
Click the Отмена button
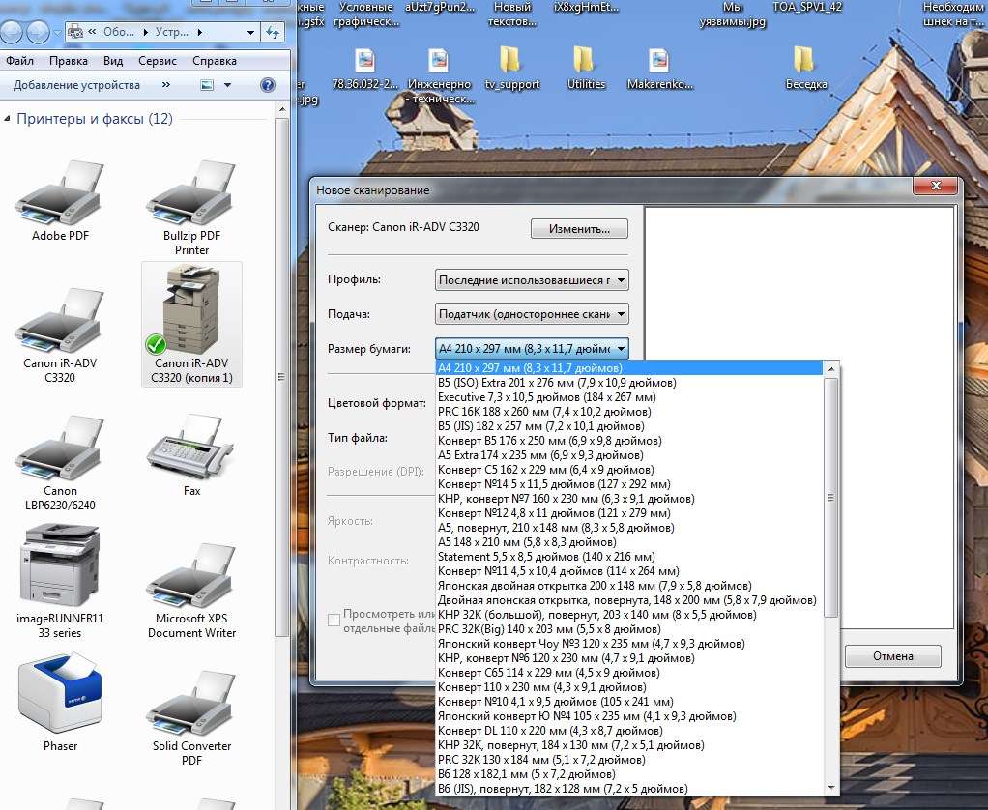pos(893,656)
